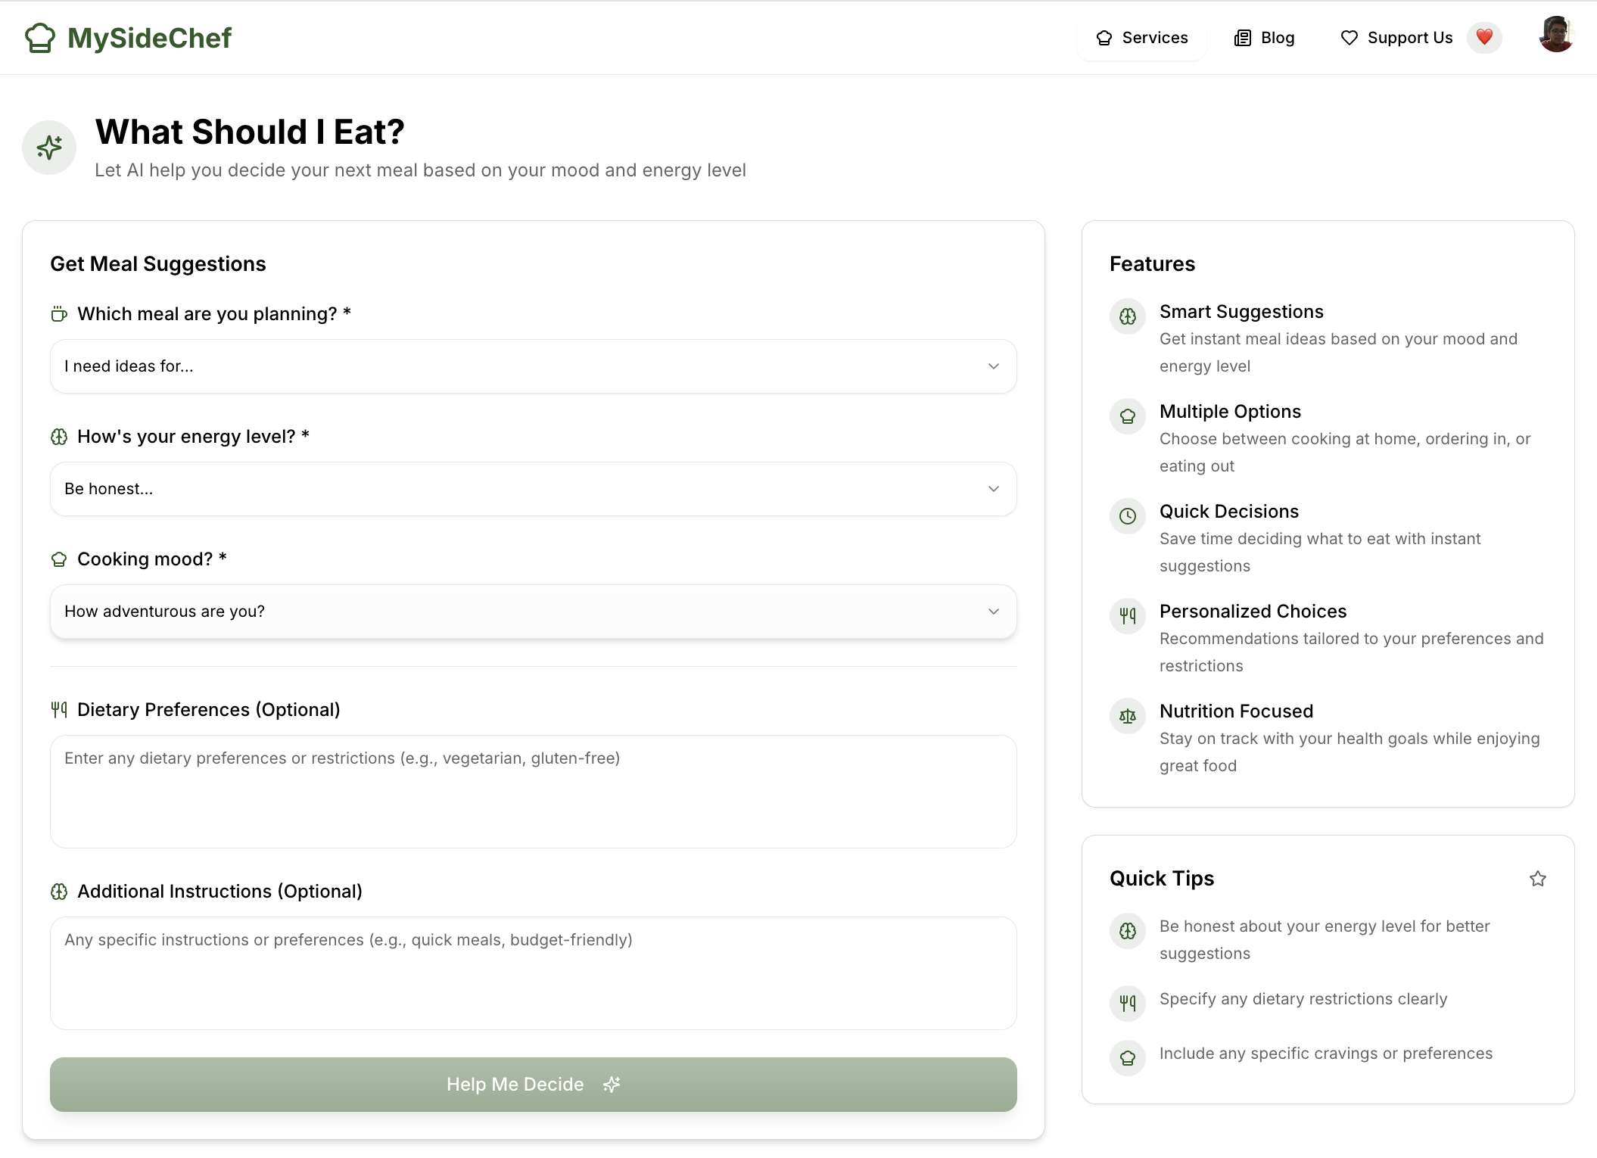Focus the Additional Instructions text area

point(533,973)
